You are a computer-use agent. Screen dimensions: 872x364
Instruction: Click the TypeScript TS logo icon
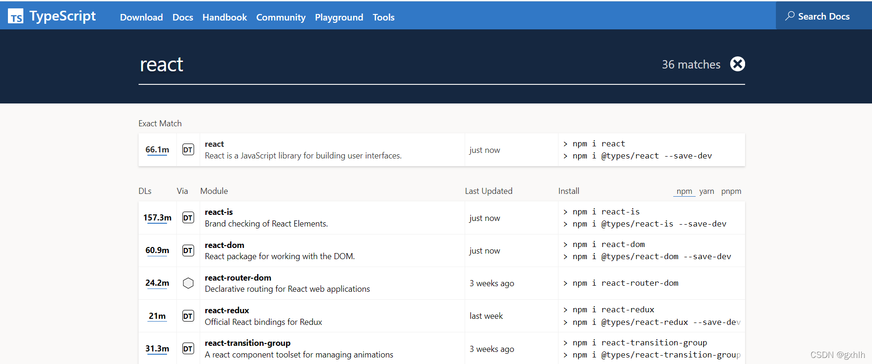(x=15, y=16)
